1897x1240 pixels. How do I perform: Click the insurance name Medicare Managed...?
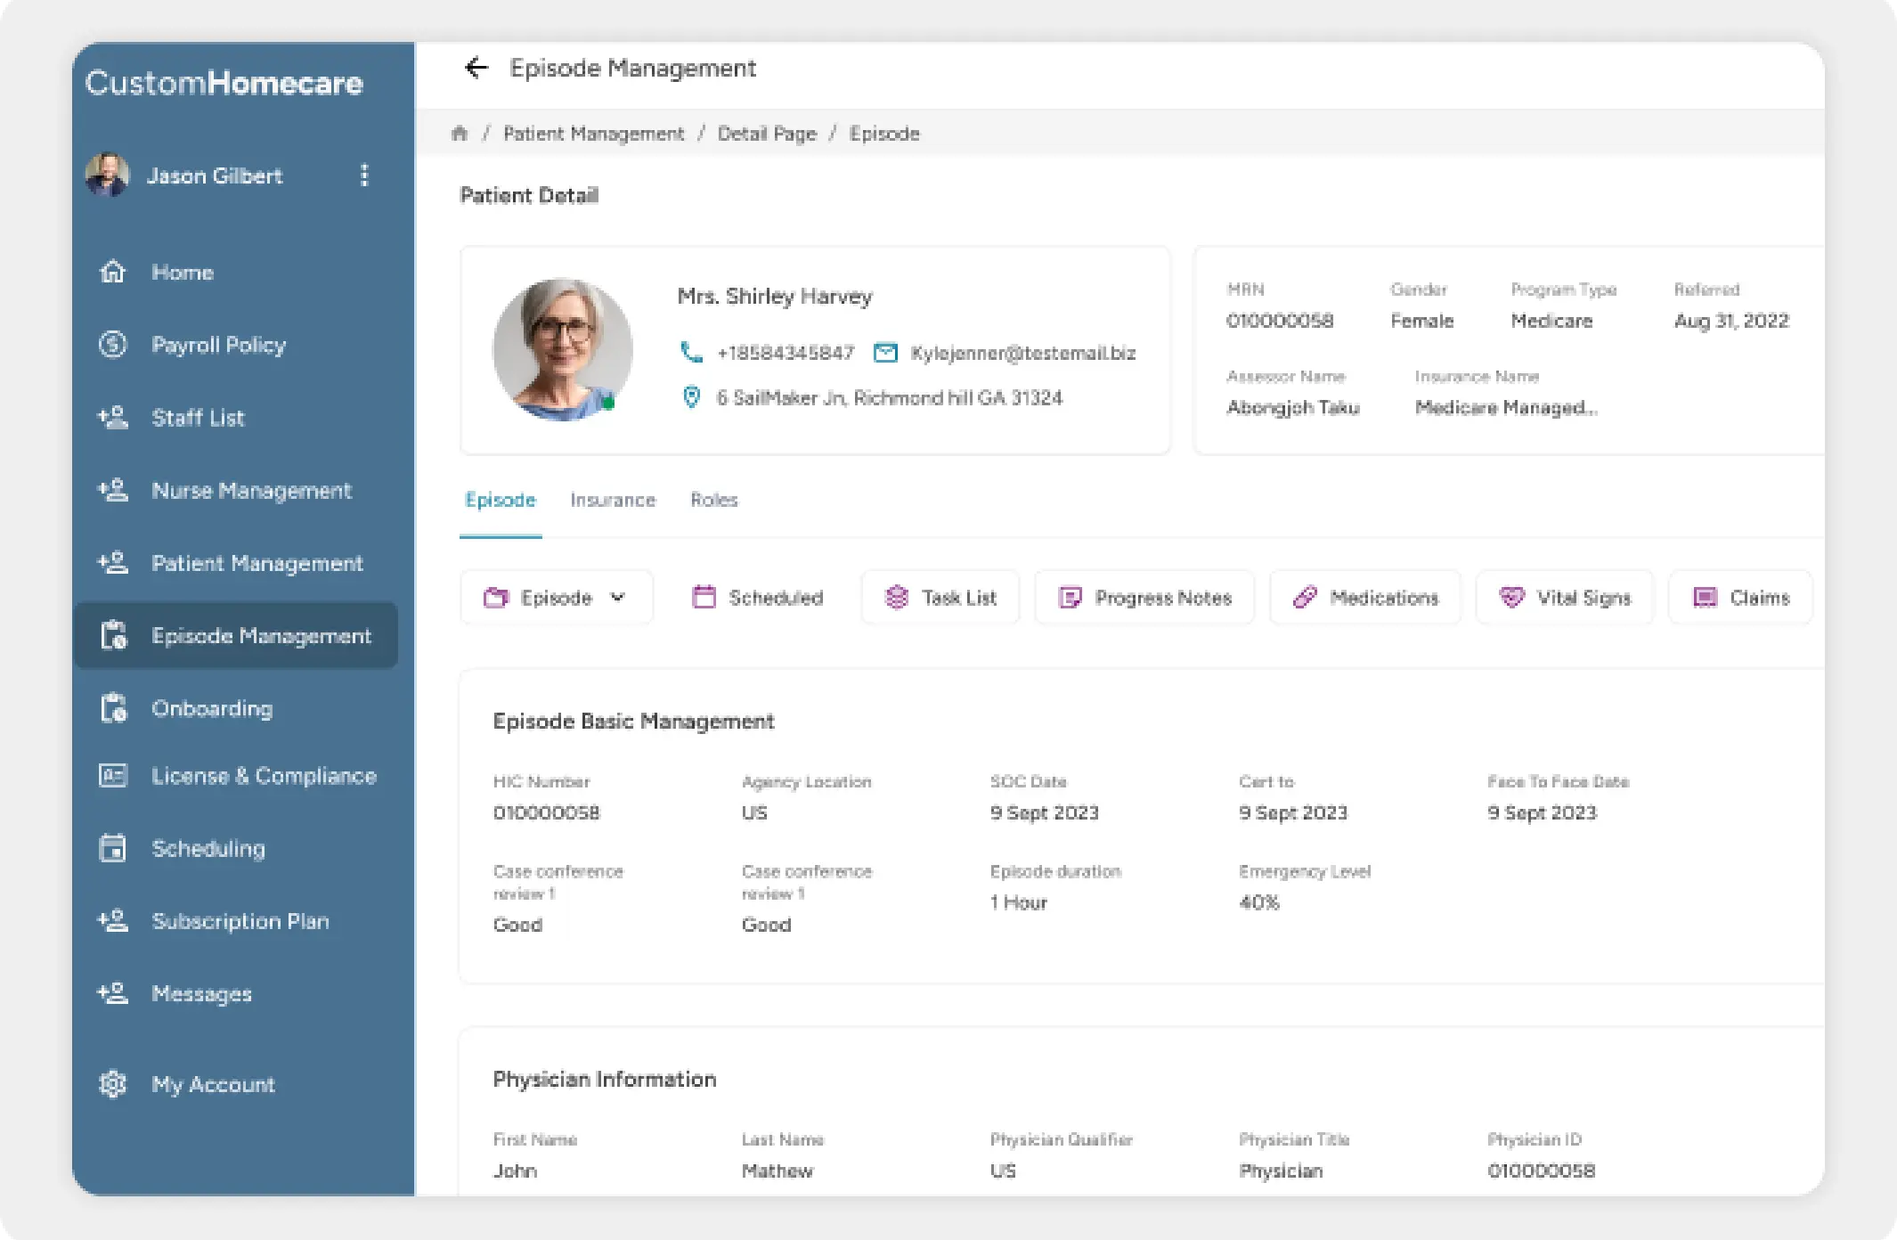(1506, 407)
